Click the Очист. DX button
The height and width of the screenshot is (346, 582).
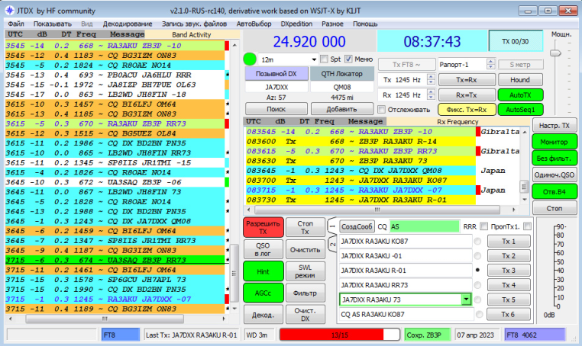point(305,315)
